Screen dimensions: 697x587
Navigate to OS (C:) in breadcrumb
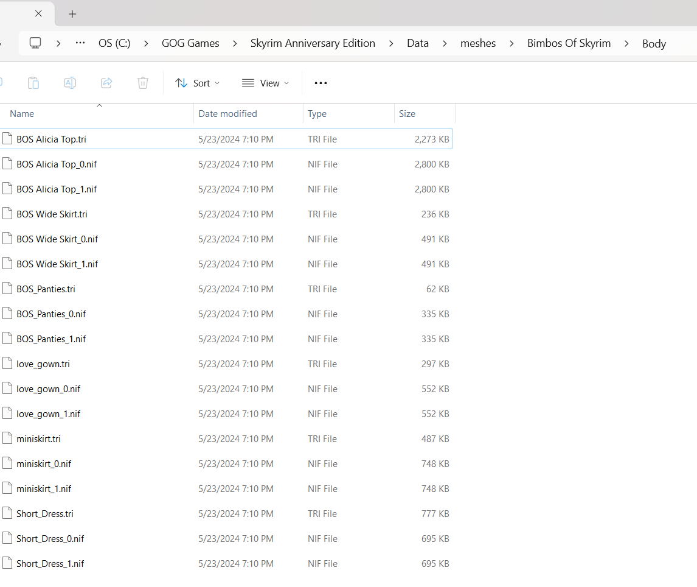tap(114, 43)
